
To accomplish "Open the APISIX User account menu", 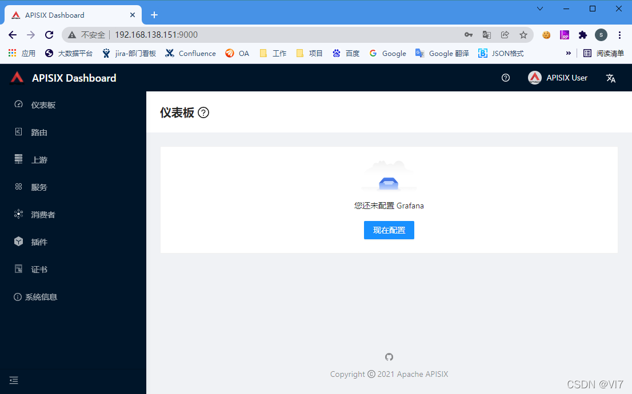I will (558, 78).
